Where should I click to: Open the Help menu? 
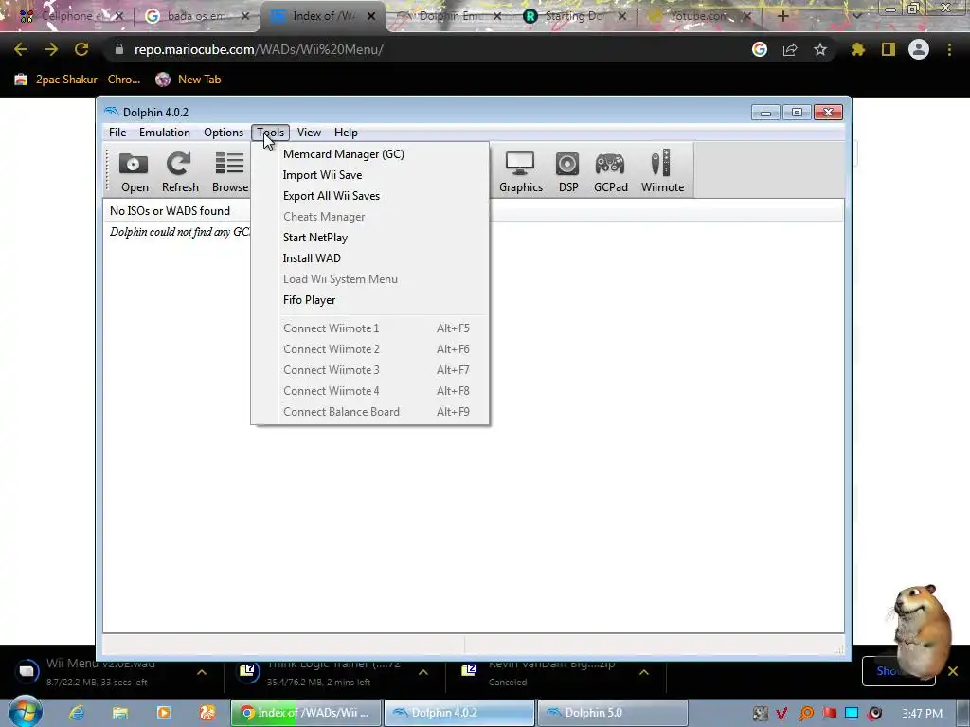tap(346, 133)
